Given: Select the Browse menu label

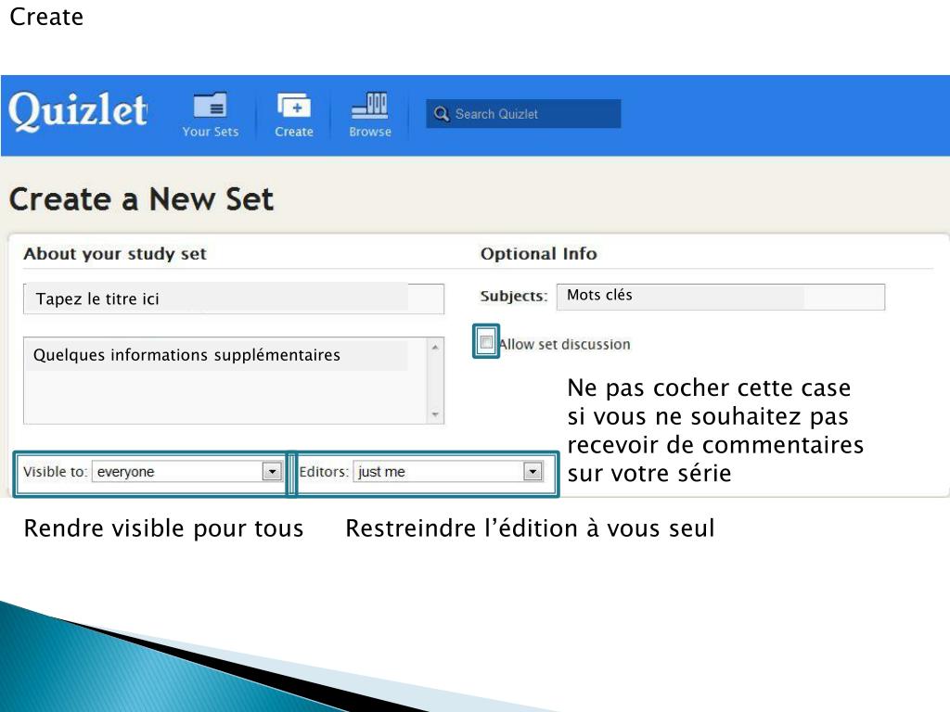Looking at the screenshot, I should click(369, 132).
